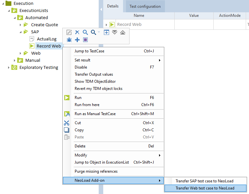Image resolution: width=249 pixels, height=194 pixels.
Task: Expand Record Web row in details grid
Action: tap(106, 25)
